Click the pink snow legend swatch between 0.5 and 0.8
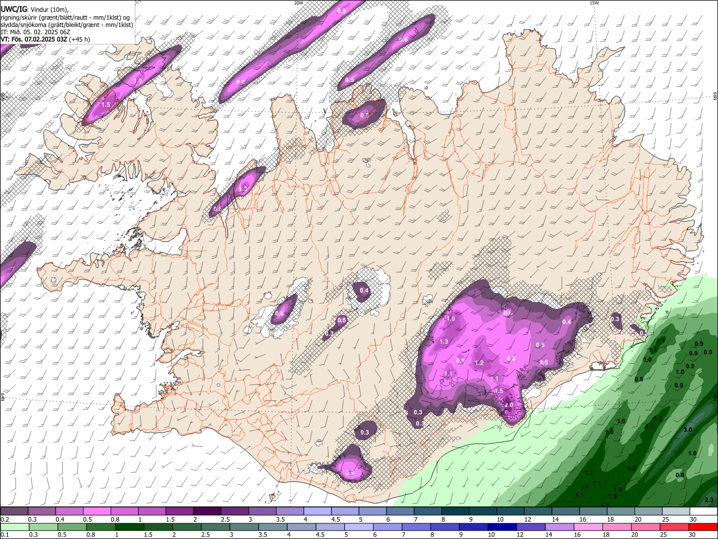Image resolution: width=718 pixels, height=539 pixels. coord(96,511)
